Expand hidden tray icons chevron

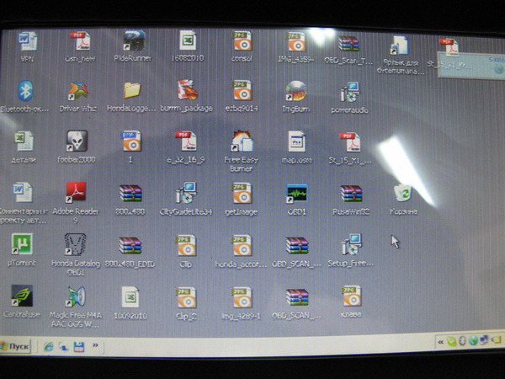(440, 342)
